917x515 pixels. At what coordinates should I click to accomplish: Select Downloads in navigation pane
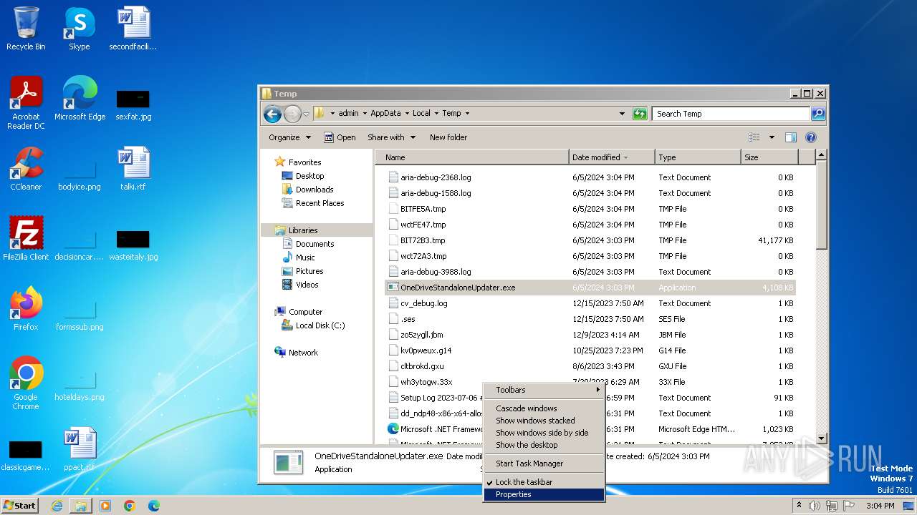pyautogui.click(x=315, y=190)
